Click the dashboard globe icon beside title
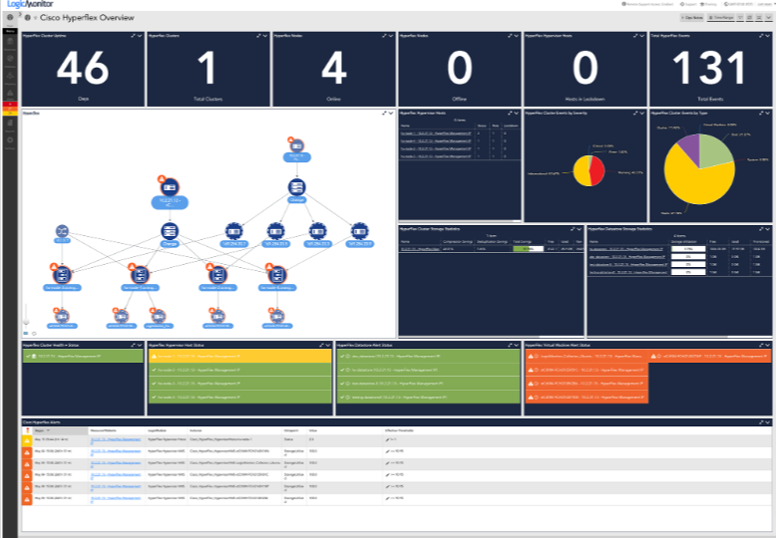The width and height of the screenshot is (776, 538). [28, 18]
